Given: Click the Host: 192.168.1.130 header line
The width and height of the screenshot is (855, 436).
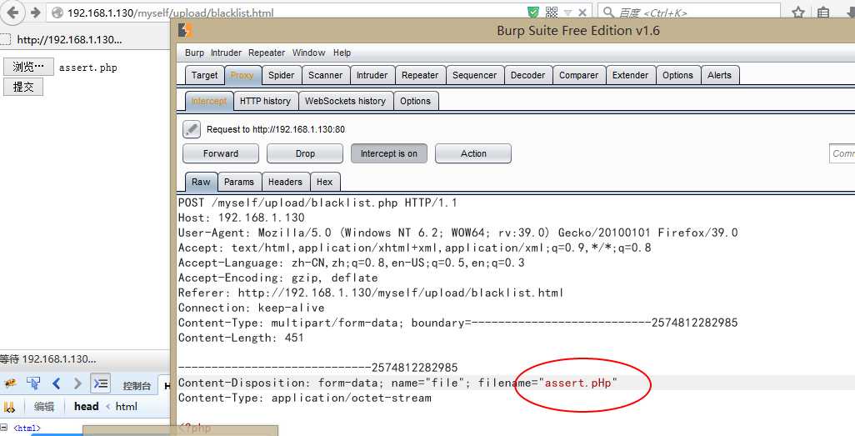Looking at the screenshot, I should pyautogui.click(x=241, y=218).
